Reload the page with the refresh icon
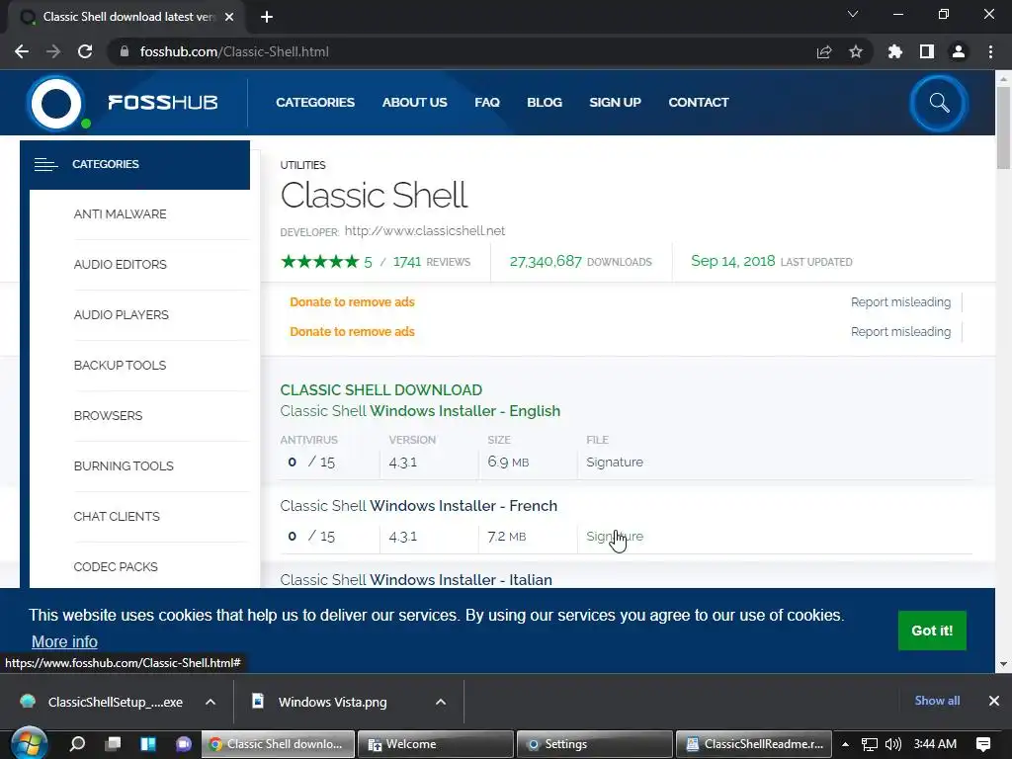1012x759 pixels. pyautogui.click(x=85, y=51)
